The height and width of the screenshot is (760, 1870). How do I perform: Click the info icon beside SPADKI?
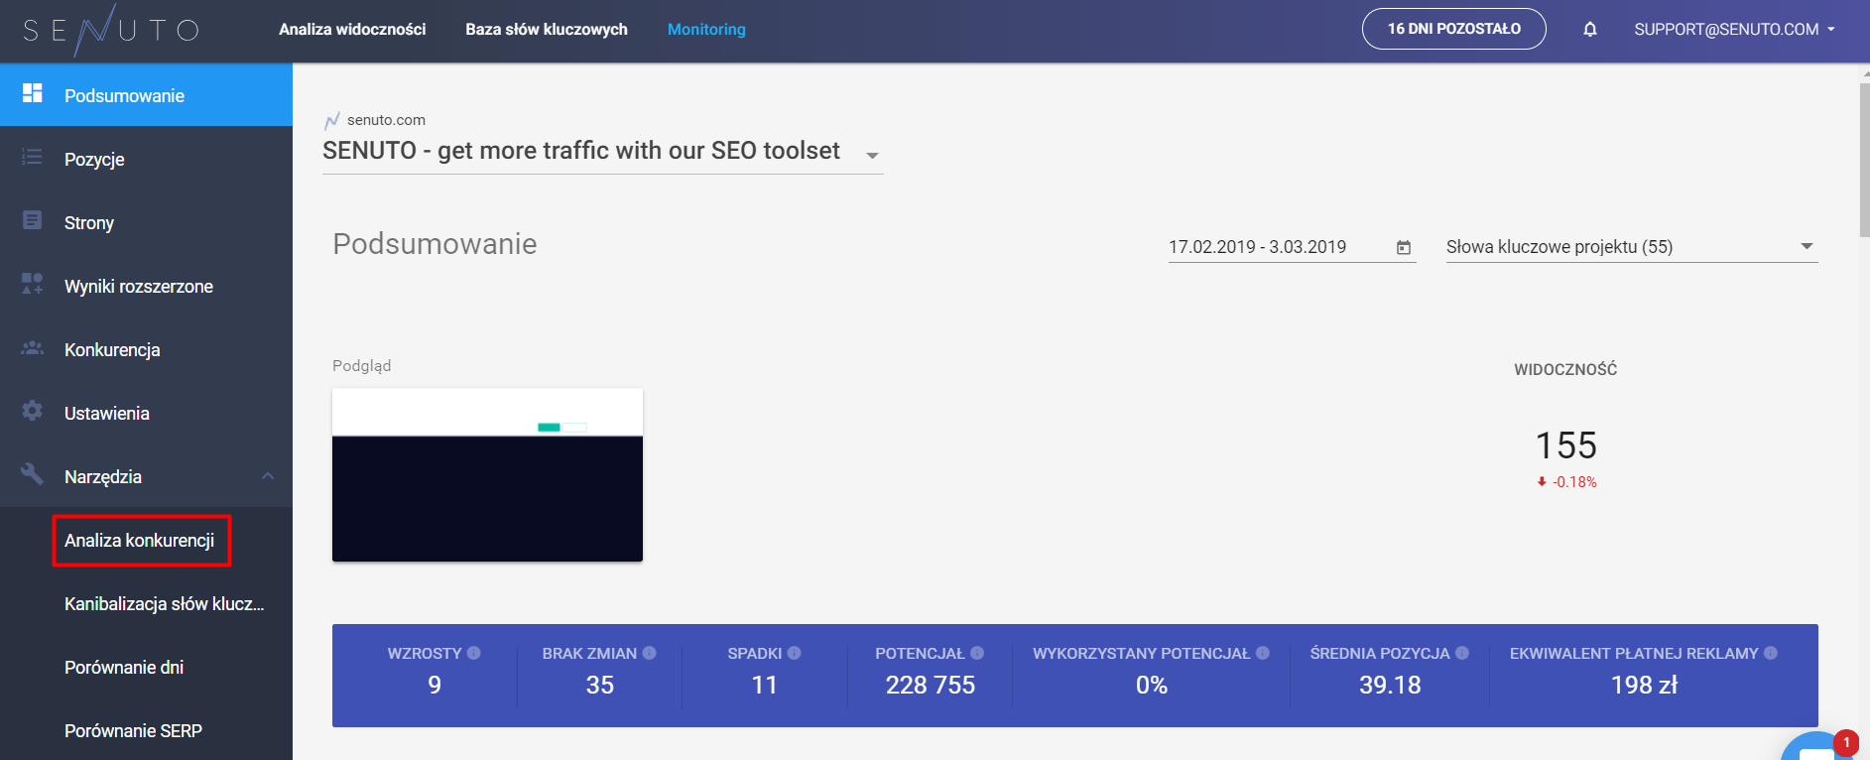[x=795, y=653]
